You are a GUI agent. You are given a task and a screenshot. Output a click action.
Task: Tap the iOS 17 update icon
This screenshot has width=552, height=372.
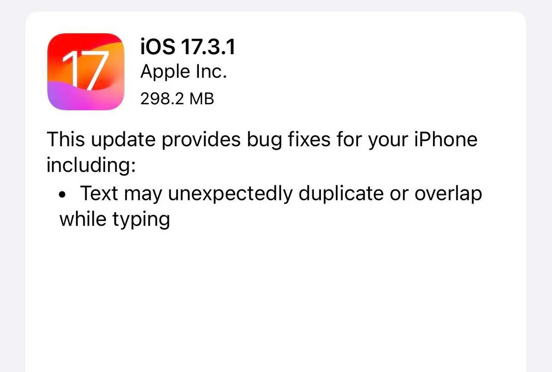pyautogui.click(x=86, y=71)
